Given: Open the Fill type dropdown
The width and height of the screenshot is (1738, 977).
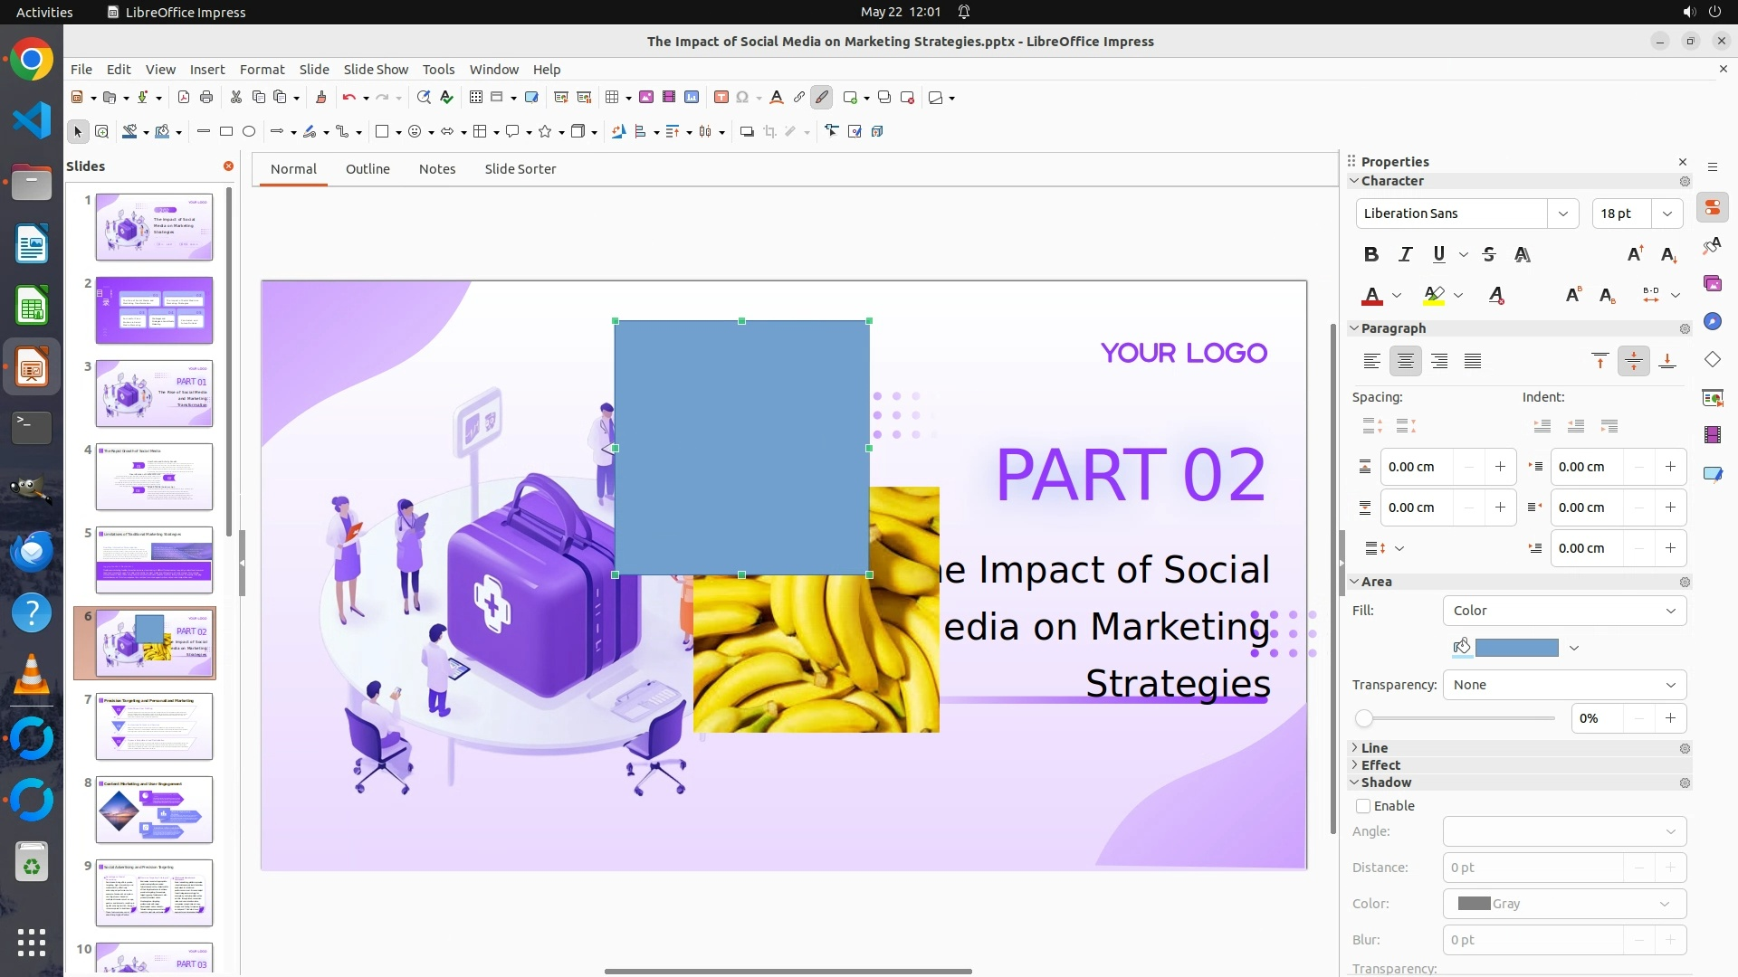Looking at the screenshot, I should 1564,611.
